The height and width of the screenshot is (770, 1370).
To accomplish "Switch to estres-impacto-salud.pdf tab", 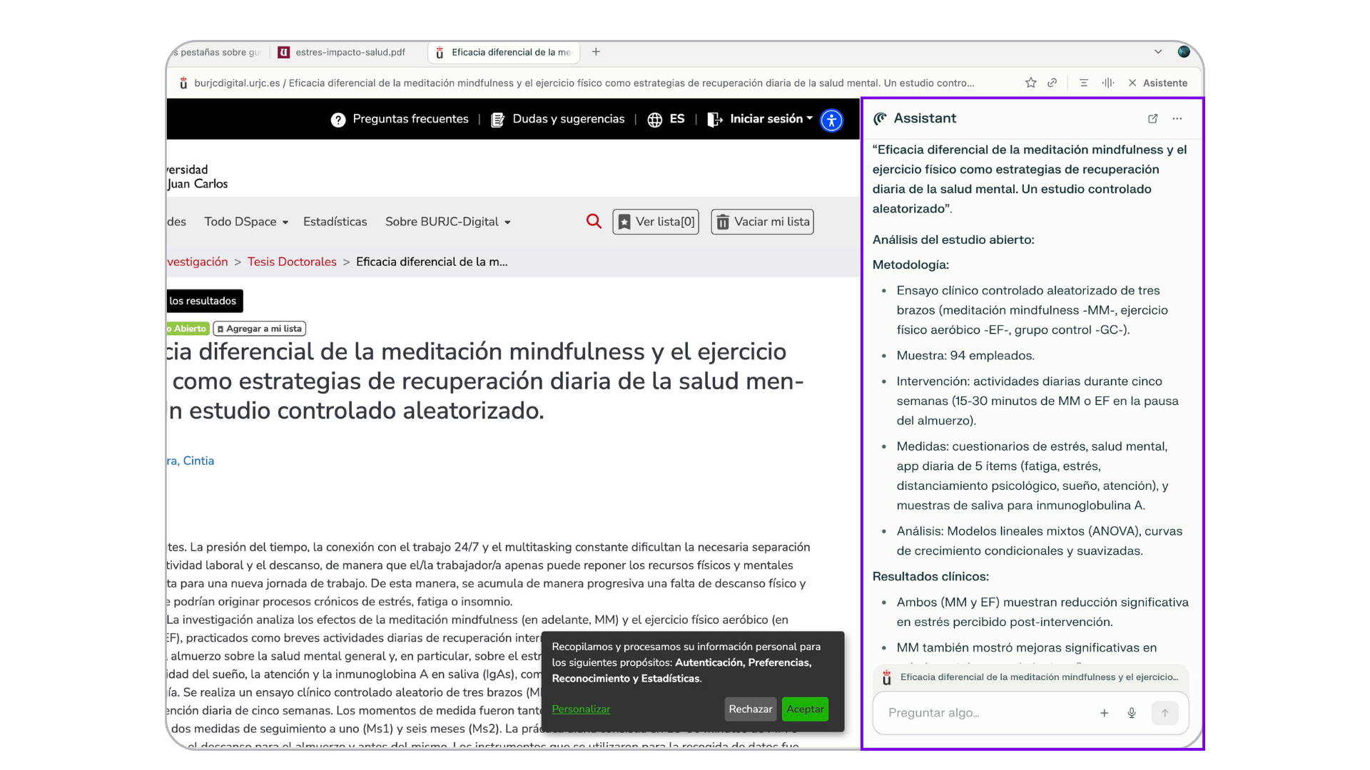I will [350, 52].
